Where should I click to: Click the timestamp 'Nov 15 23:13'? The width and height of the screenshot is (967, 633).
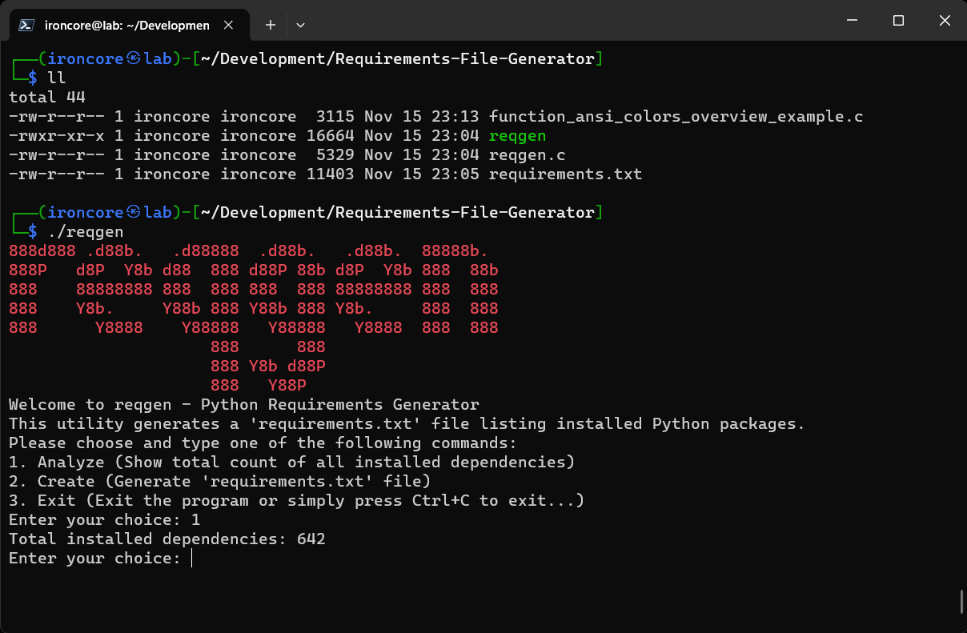[x=422, y=117]
